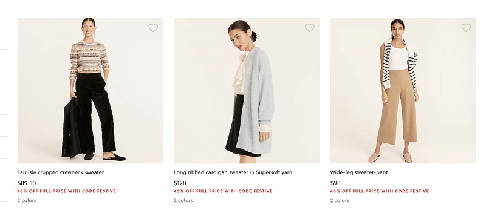Image resolution: width=486 pixels, height=219 pixels.
Task: Click the $89.50 price text
Action: click(x=27, y=183)
